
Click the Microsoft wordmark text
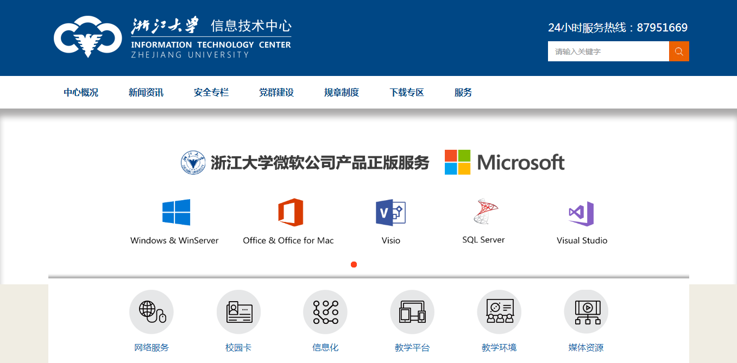pos(521,162)
